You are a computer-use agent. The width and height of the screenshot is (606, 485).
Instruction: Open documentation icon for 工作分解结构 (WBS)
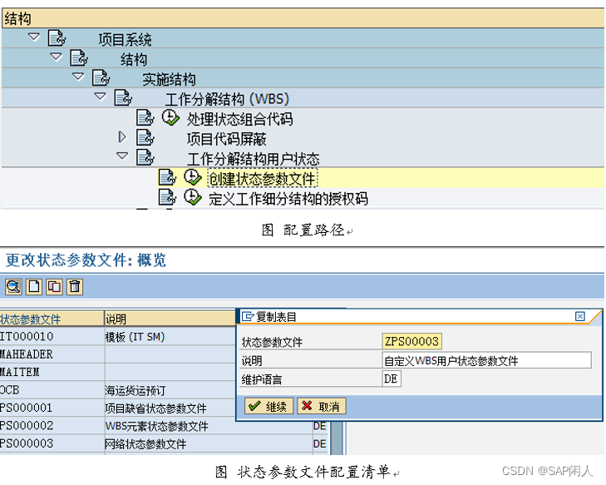pos(123,97)
